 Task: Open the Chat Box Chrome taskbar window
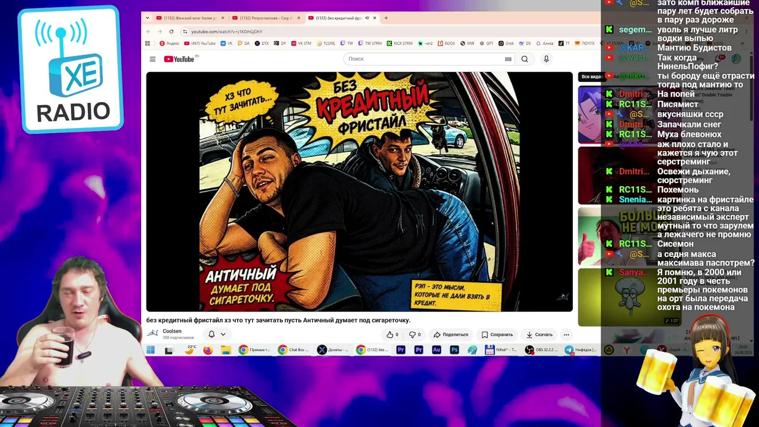[x=294, y=350]
